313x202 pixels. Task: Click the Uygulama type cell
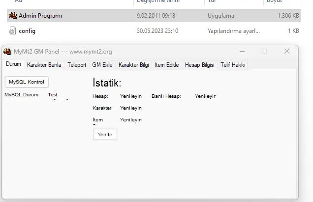[x=221, y=16]
